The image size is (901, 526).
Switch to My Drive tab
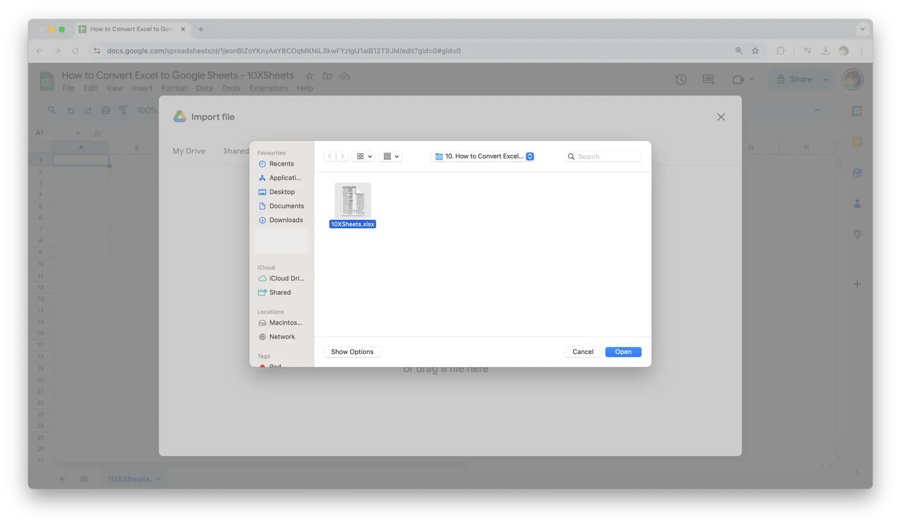[x=188, y=151]
